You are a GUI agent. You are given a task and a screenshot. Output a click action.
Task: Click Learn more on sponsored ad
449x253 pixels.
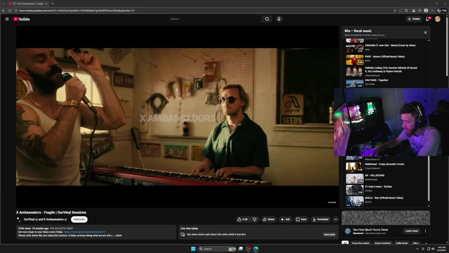(x=412, y=231)
